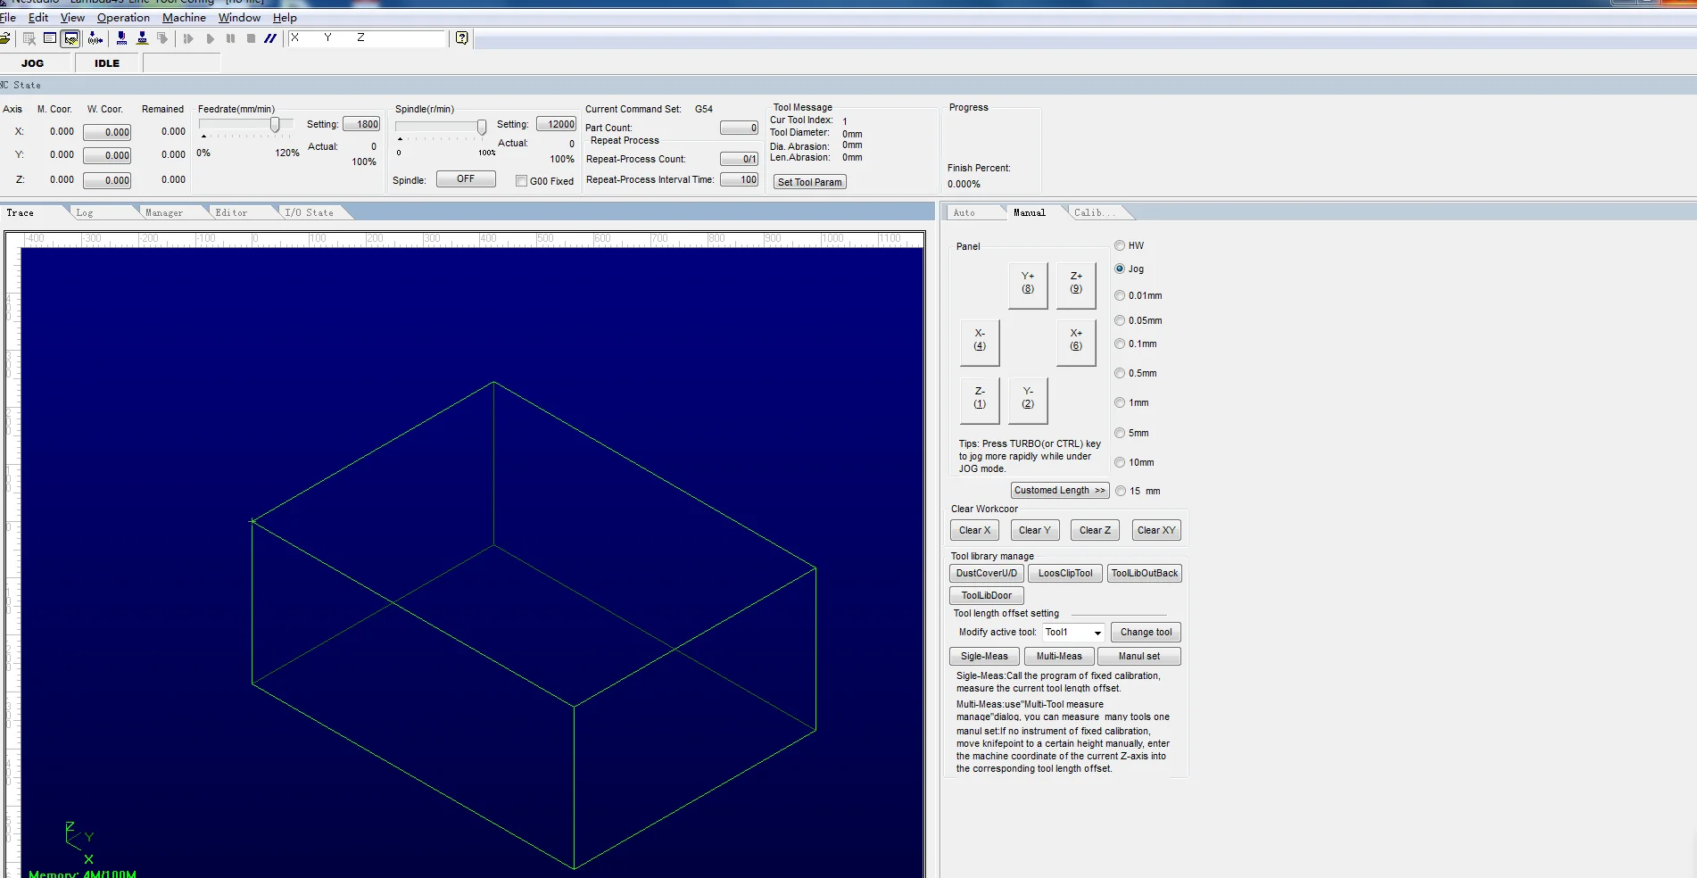This screenshot has width=1697, height=878.
Task: Open the Machine menu
Action: tap(184, 18)
